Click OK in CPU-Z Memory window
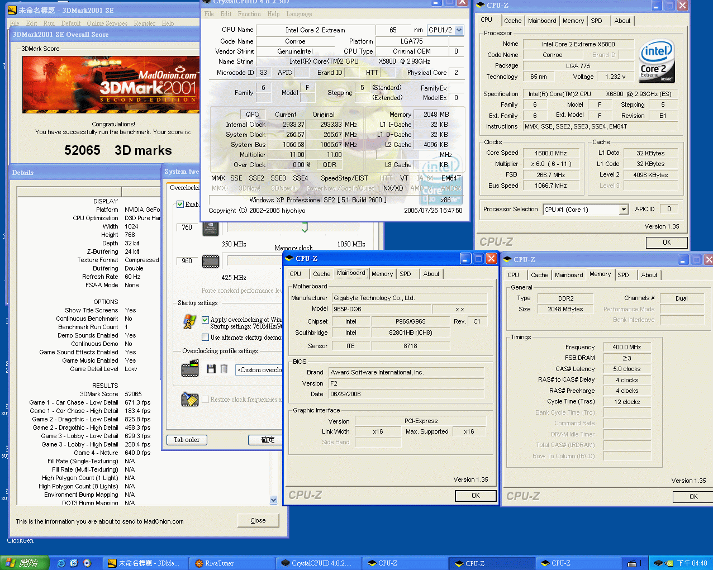713x570 pixels. 693,497
